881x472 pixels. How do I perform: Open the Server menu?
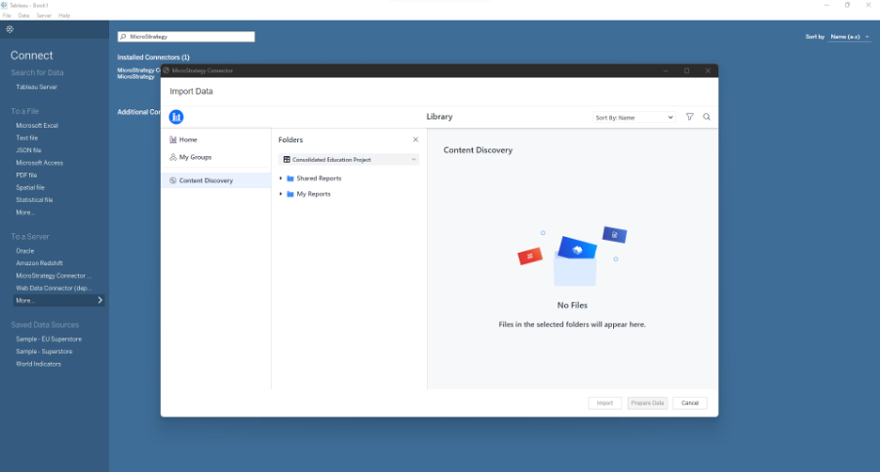[44, 16]
